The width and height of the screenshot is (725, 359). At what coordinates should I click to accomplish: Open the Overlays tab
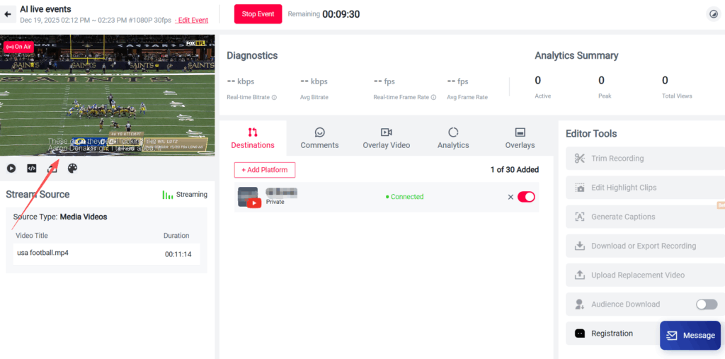pyautogui.click(x=520, y=138)
